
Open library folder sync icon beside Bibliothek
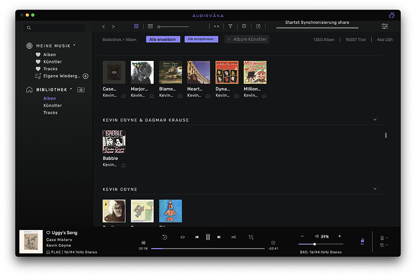[x=81, y=89]
